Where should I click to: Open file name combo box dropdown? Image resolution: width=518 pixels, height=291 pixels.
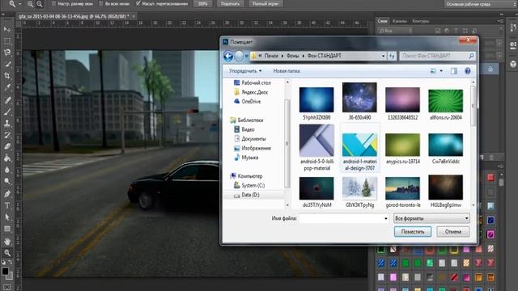(385, 218)
